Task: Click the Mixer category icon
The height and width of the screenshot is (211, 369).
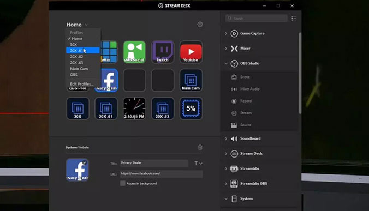Action: tap(234, 49)
